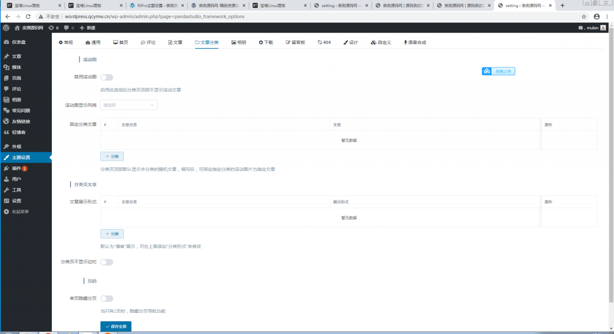Screen dimensions: 614x334
Task: Switch to the 自定义 settings tab
Action: click(381, 43)
